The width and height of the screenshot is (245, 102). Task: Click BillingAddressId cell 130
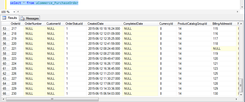pyautogui.click(x=224, y=94)
